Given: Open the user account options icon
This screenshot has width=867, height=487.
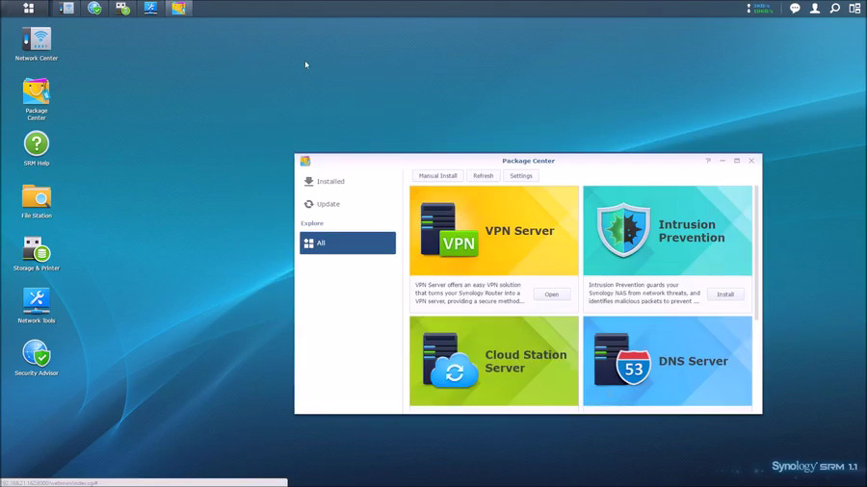Looking at the screenshot, I should pos(815,9).
